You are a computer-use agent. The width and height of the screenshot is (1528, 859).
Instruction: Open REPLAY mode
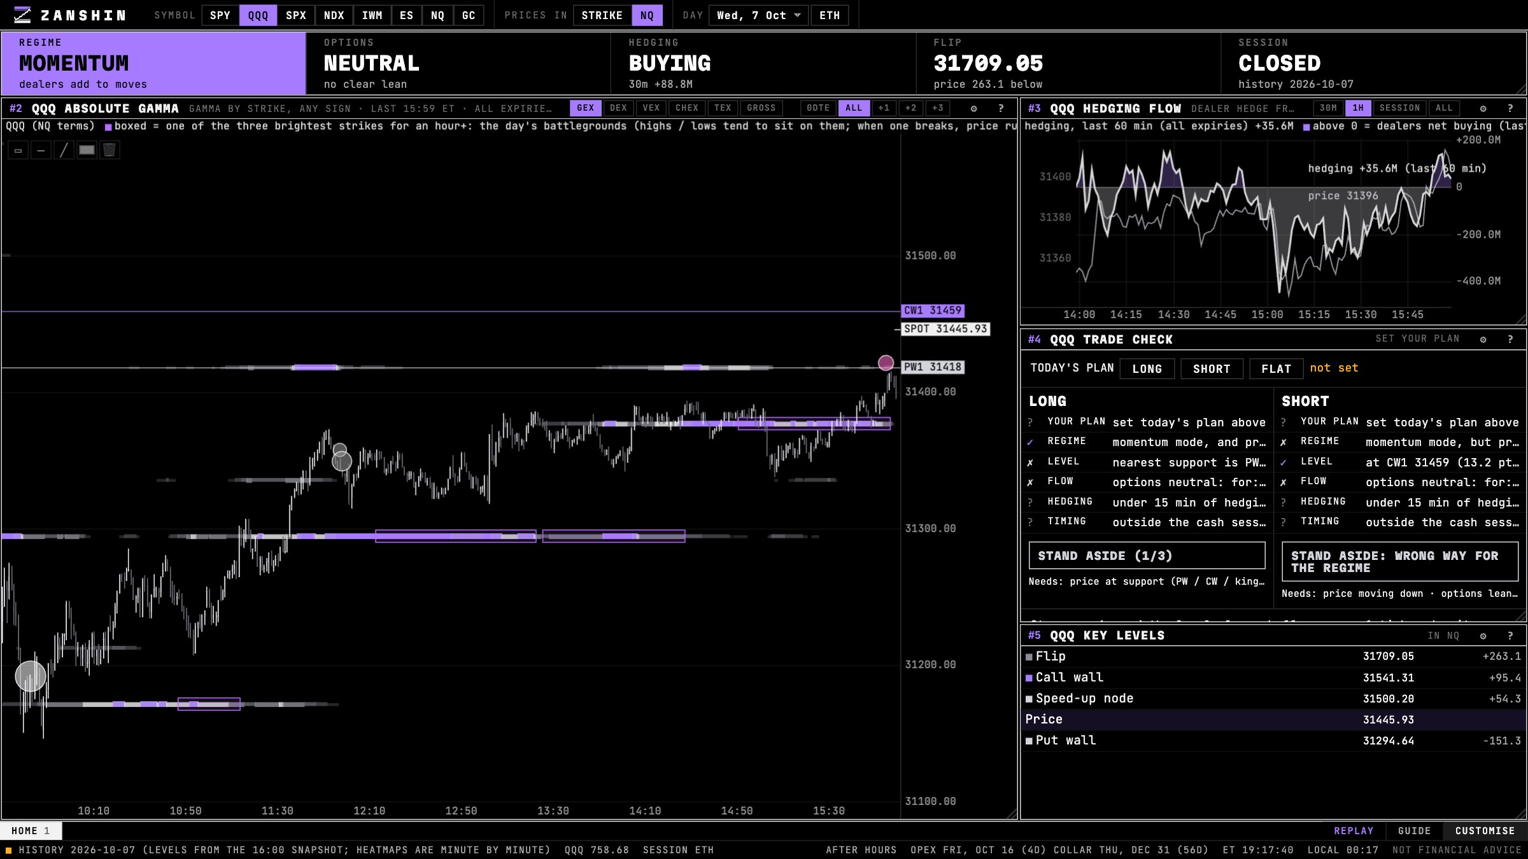point(1354,830)
